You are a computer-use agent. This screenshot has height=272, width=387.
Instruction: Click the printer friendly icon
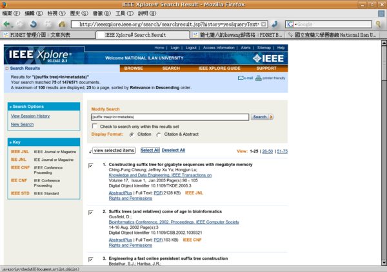(x=270, y=78)
